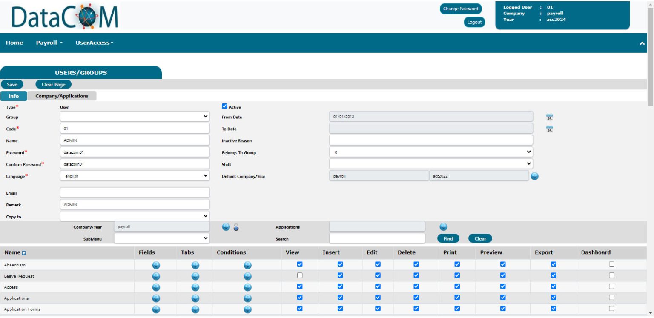
Task: Click the Save button
Action: point(11,84)
